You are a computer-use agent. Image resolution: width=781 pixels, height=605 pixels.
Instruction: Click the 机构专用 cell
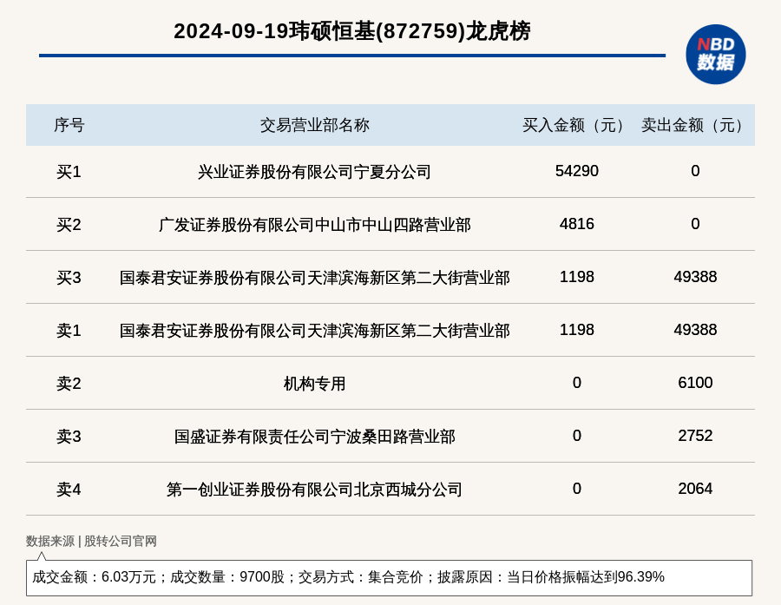coord(314,384)
